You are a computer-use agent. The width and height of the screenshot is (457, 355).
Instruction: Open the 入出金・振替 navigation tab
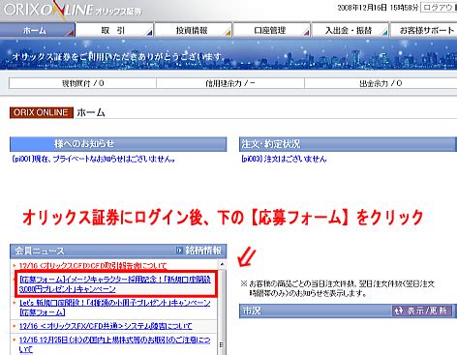tap(350, 30)
